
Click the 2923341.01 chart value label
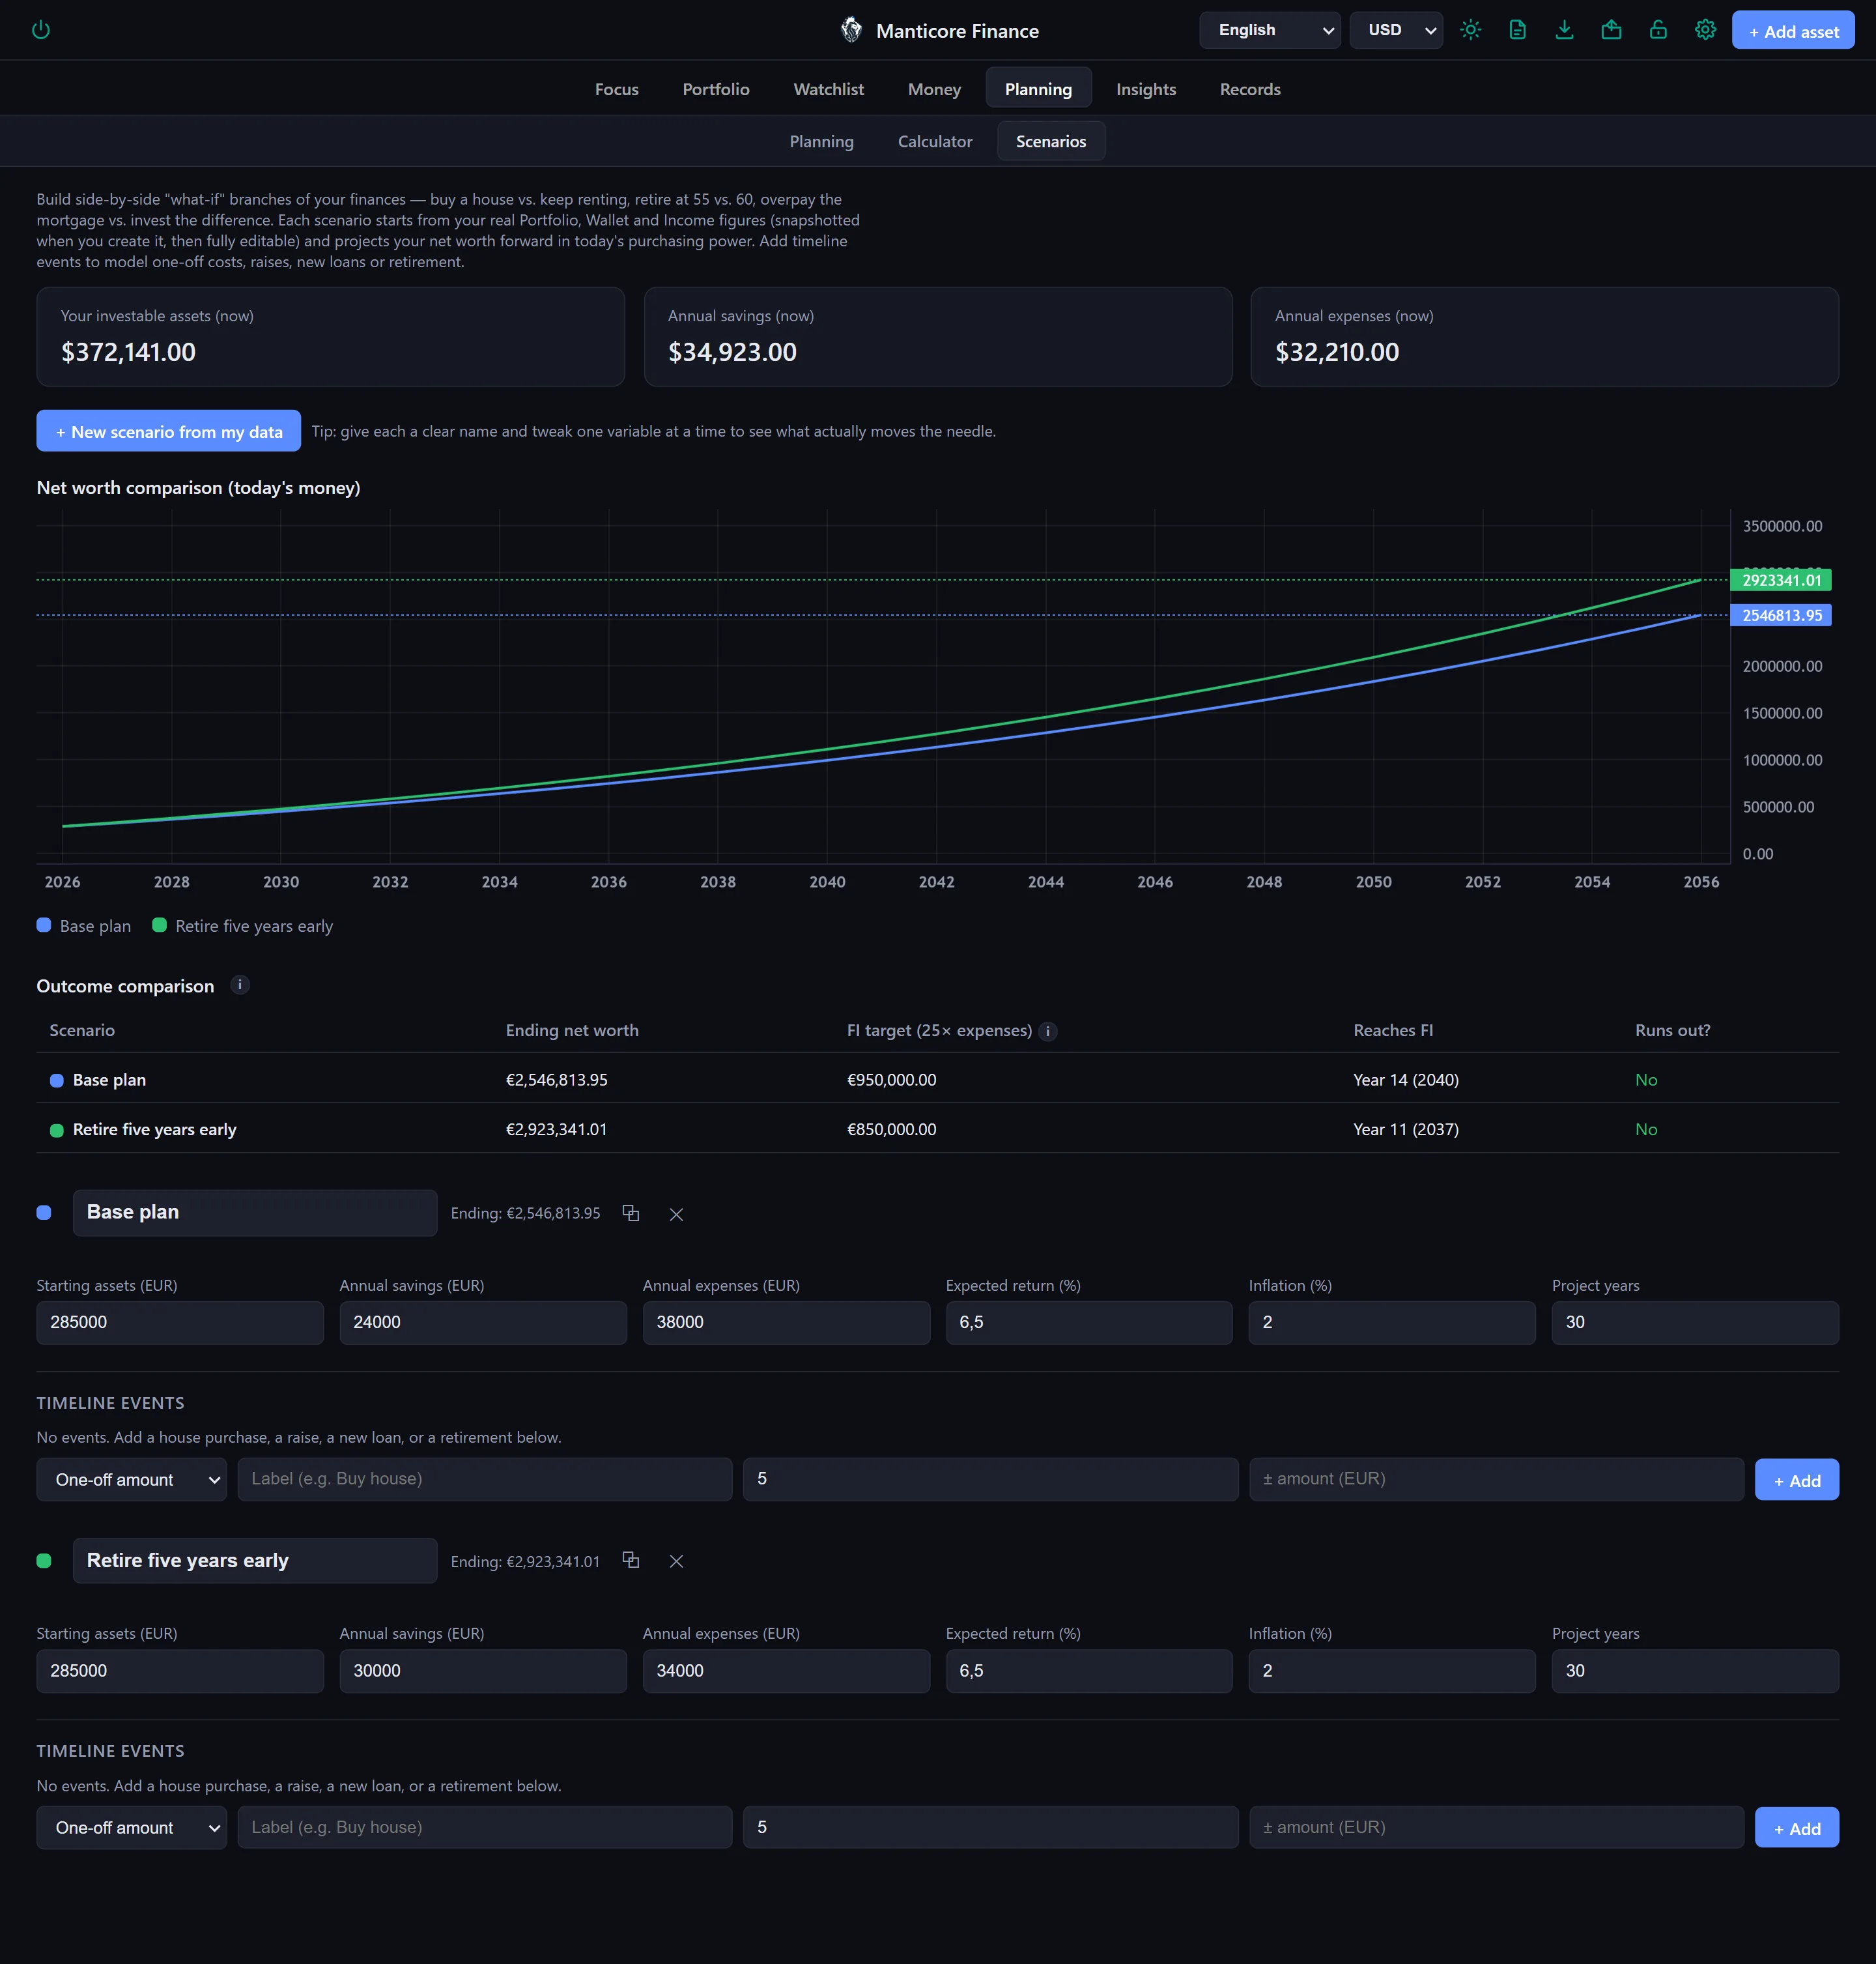(x=1781, y=581)
